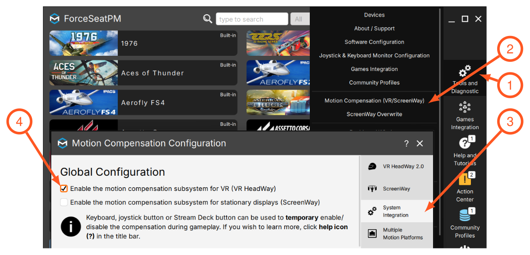
Task: Open Help and Tutorials icon
Action: coord(465,143)
